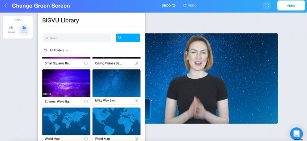Show info for Cieling Flames background

click(136, 63)
